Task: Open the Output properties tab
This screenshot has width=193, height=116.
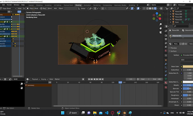Action: click(166, 39)
